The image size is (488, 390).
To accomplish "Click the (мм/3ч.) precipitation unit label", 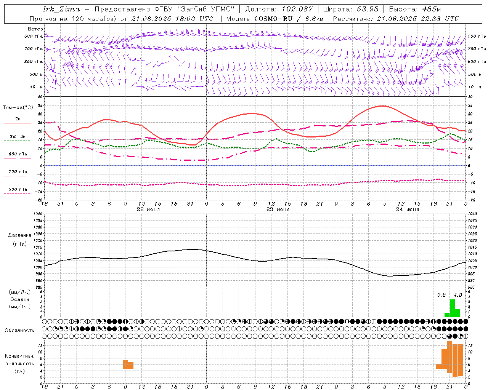I will 20,292.
